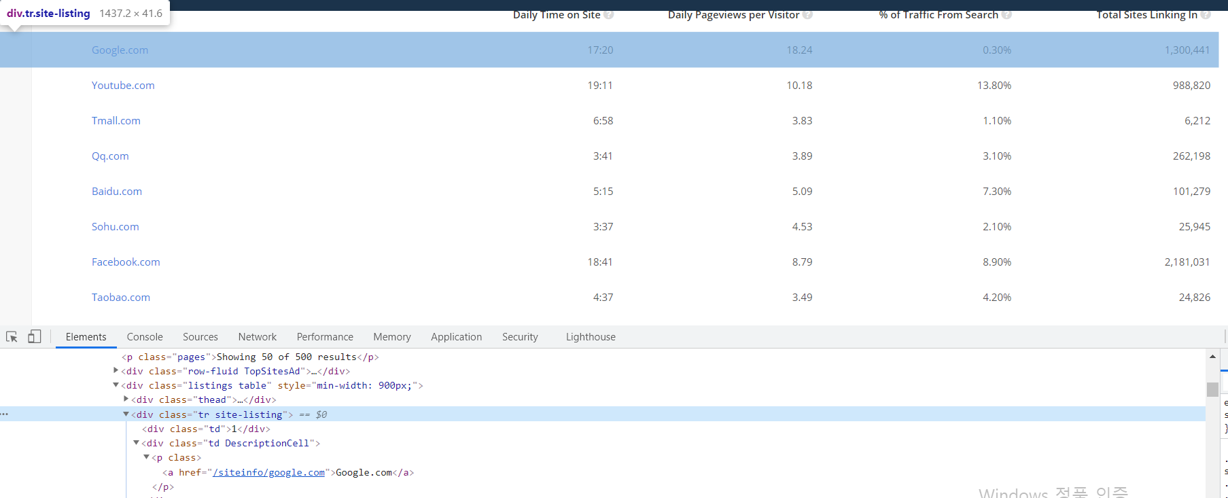Collapse the td DescriptionCell div node
The image size is (1228, 498).
click(x=137, y=443)
